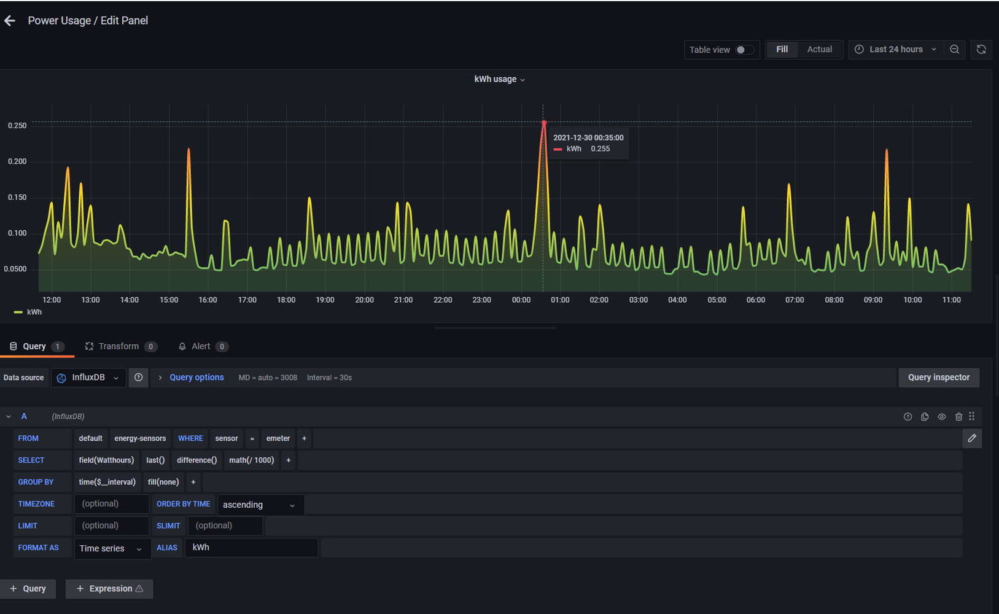This screenshot has width=999, height=614.
Task: Open the Query inspector
Action: point(938,378)
